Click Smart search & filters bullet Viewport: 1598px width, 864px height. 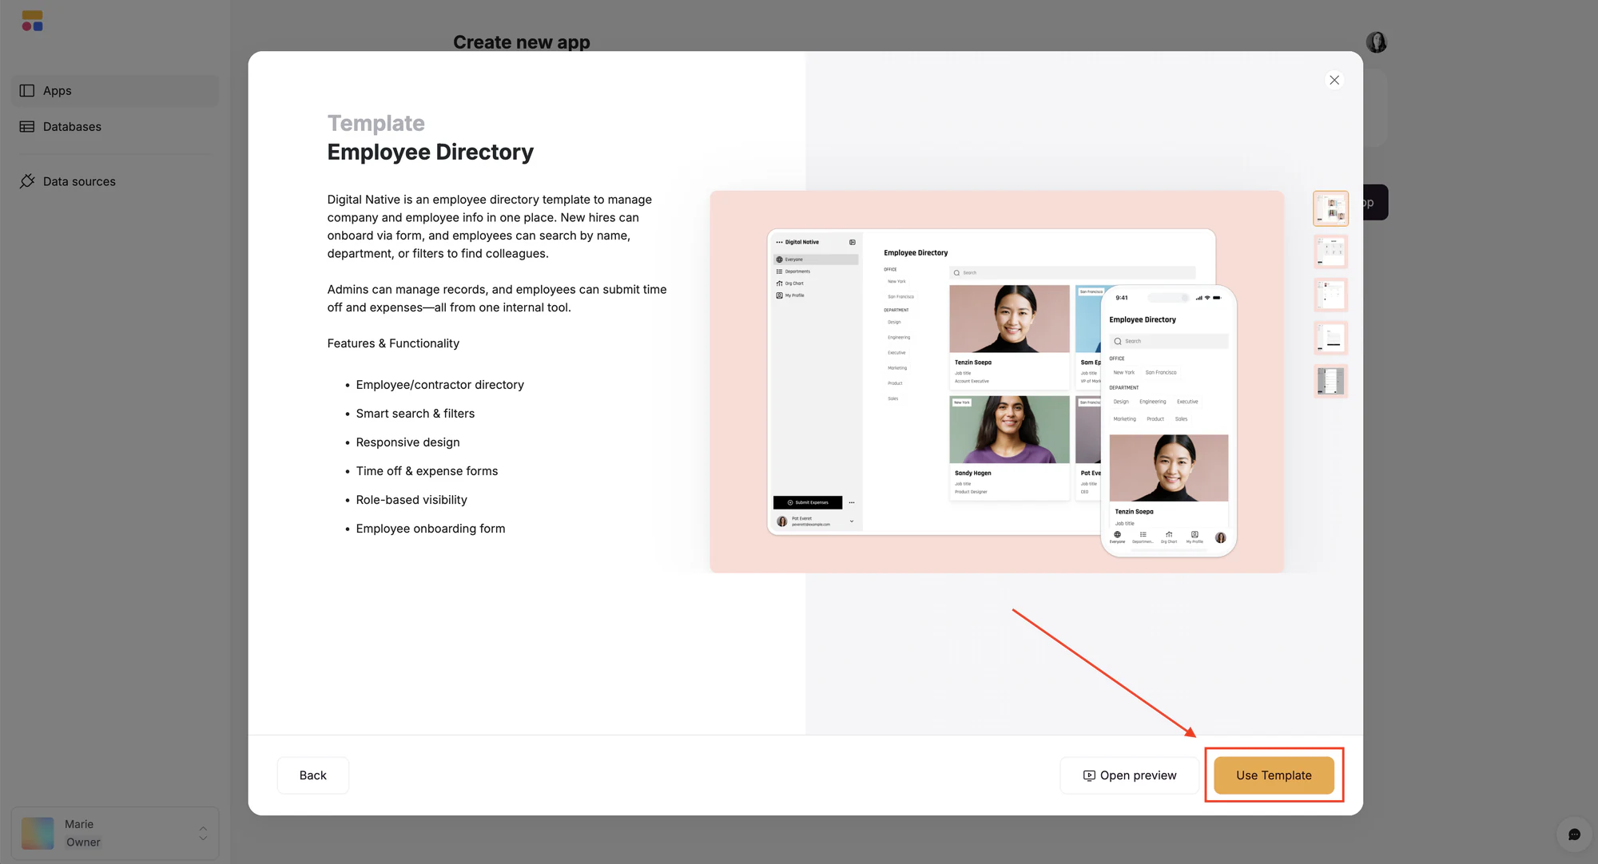pyautogui.click(x=415, y=414)
